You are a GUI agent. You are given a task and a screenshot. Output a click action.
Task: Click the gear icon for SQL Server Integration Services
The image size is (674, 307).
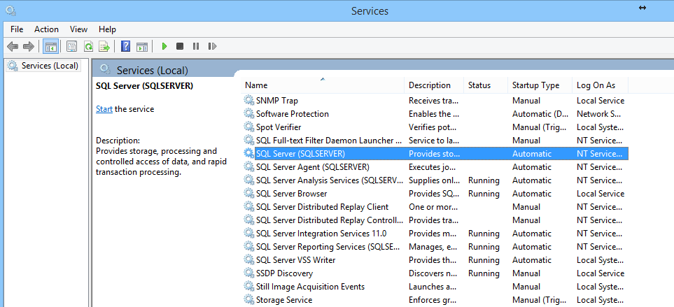click(248, 234)
